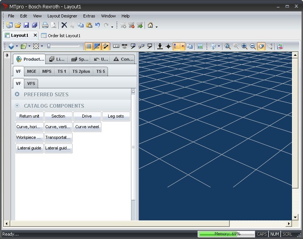Go to the Home icon
Viewport: 303px width, 239px height.
pos(150,25)
